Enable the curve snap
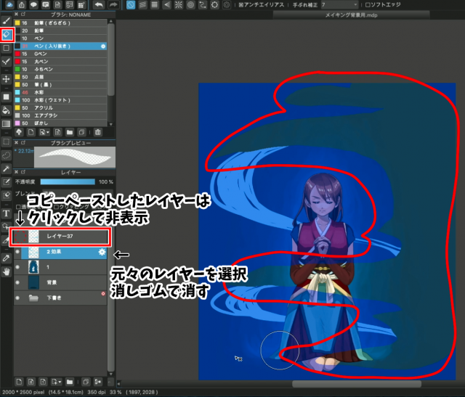The image size is (465, 397). point(203,5)
